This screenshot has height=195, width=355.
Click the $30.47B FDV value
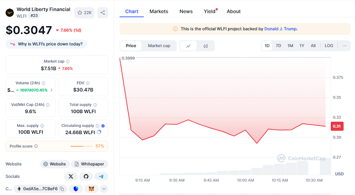[x=83, y=90]
